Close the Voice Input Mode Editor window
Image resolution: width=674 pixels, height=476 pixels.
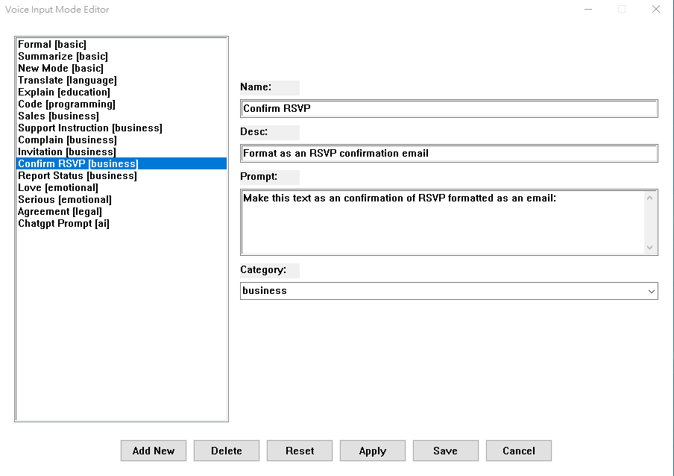656,9
